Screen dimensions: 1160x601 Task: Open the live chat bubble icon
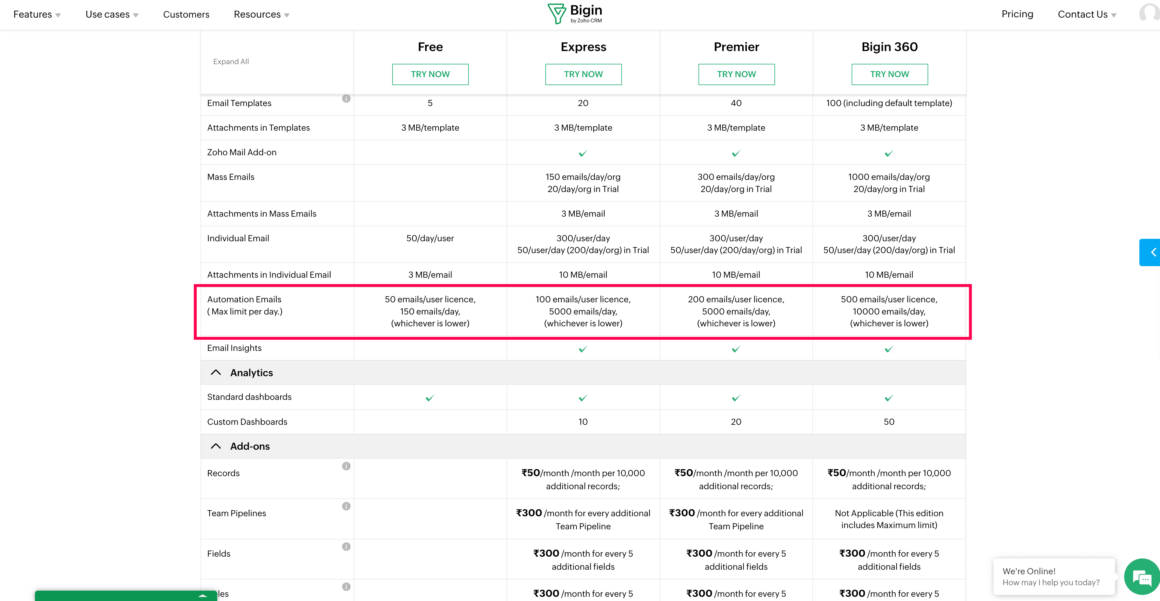(1141, 577)
